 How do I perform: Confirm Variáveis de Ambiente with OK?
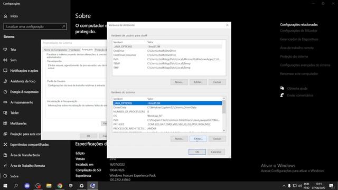[197, 152]
